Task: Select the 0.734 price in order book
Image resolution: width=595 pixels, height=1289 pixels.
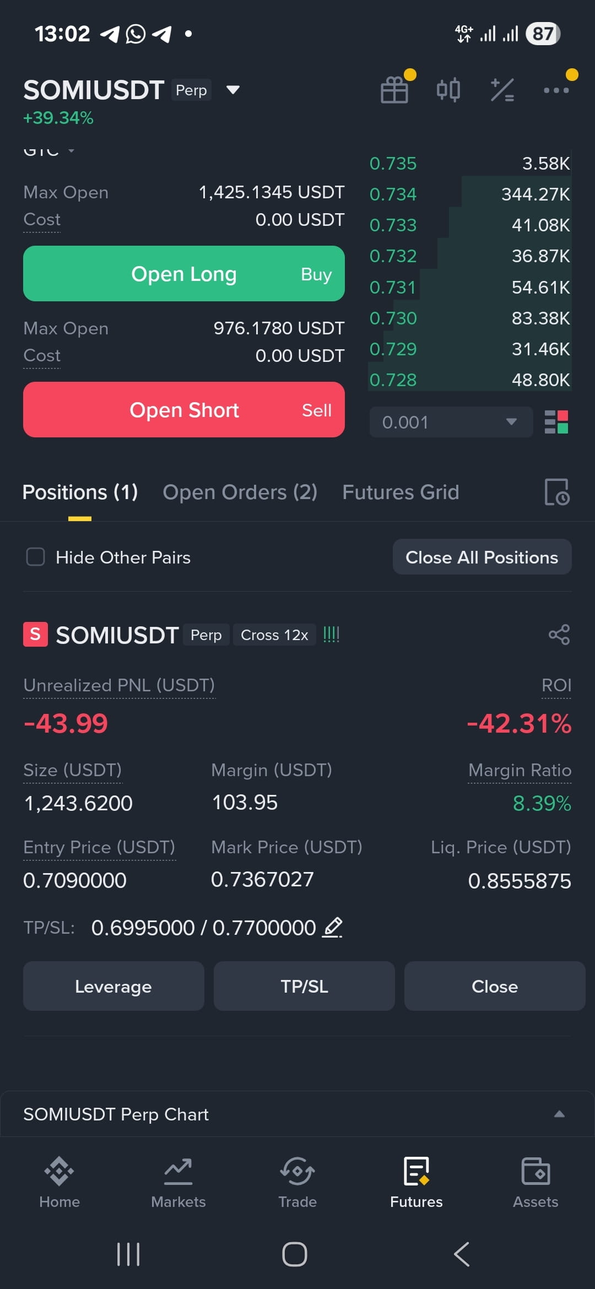Action: 393,194
